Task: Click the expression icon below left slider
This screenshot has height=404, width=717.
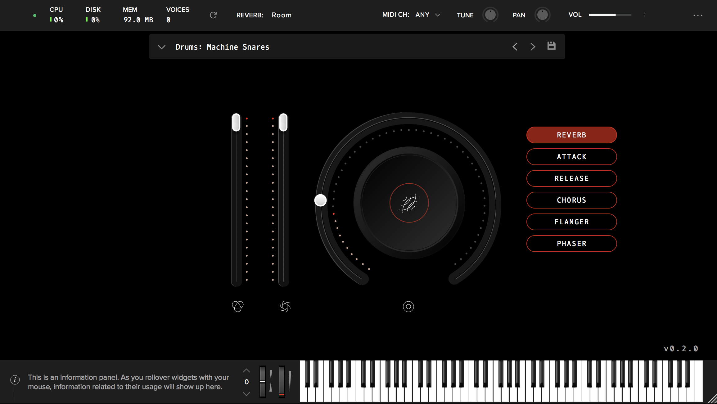Action: coord(237,306)
